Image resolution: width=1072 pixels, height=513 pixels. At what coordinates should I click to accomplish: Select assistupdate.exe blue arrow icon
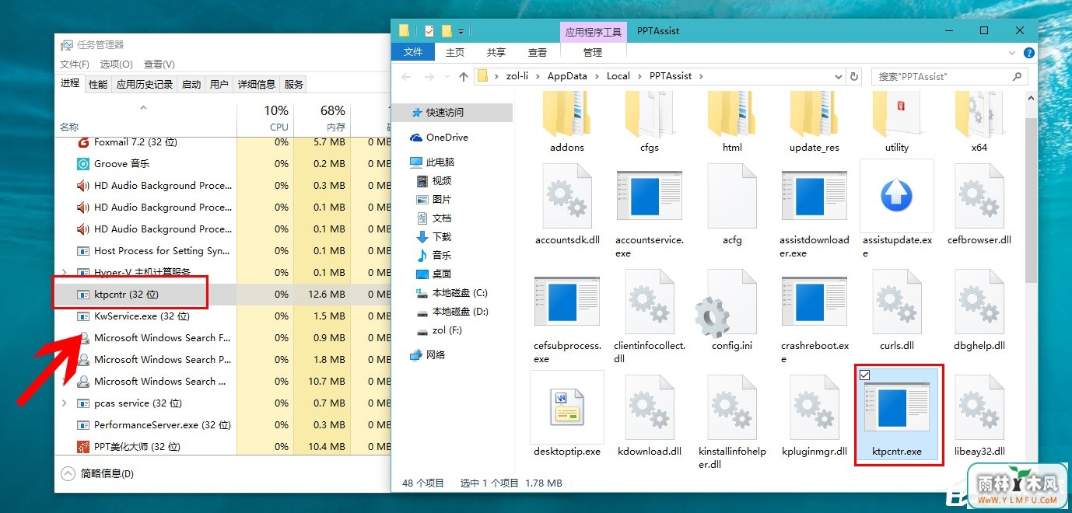pyautogui.click(x=896, y=196)
